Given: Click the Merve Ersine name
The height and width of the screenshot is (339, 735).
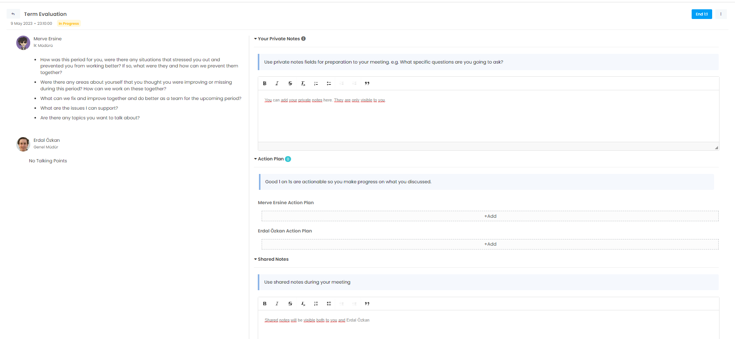Looking at the screenshot, I should [x=48, y=39].
